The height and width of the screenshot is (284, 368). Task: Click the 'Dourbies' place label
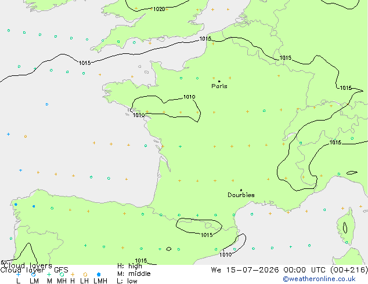(x=241, y=195)
